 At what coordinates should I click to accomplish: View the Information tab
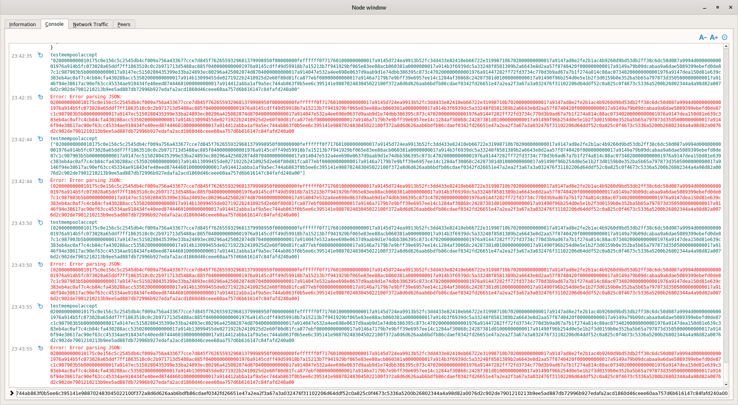23,24
